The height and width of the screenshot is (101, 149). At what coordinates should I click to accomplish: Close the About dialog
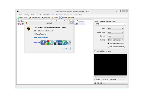tap(72, 22)
